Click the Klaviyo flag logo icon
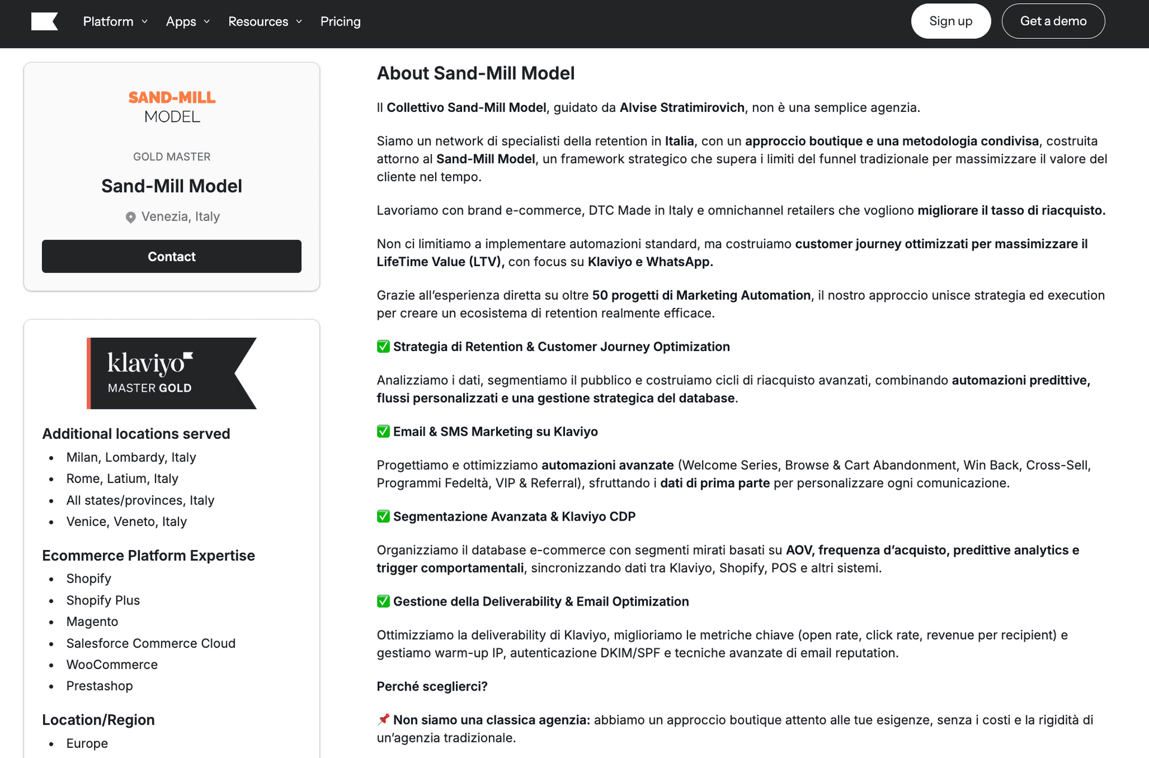This screenshot has height=758, width=1149. click(x=44, y=22)
